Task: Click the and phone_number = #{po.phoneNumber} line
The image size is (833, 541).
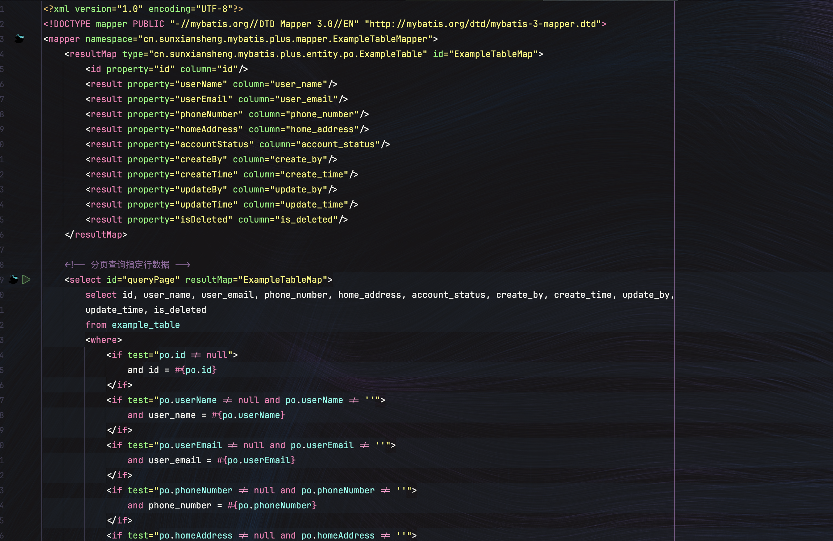Action: pos(222,505)
